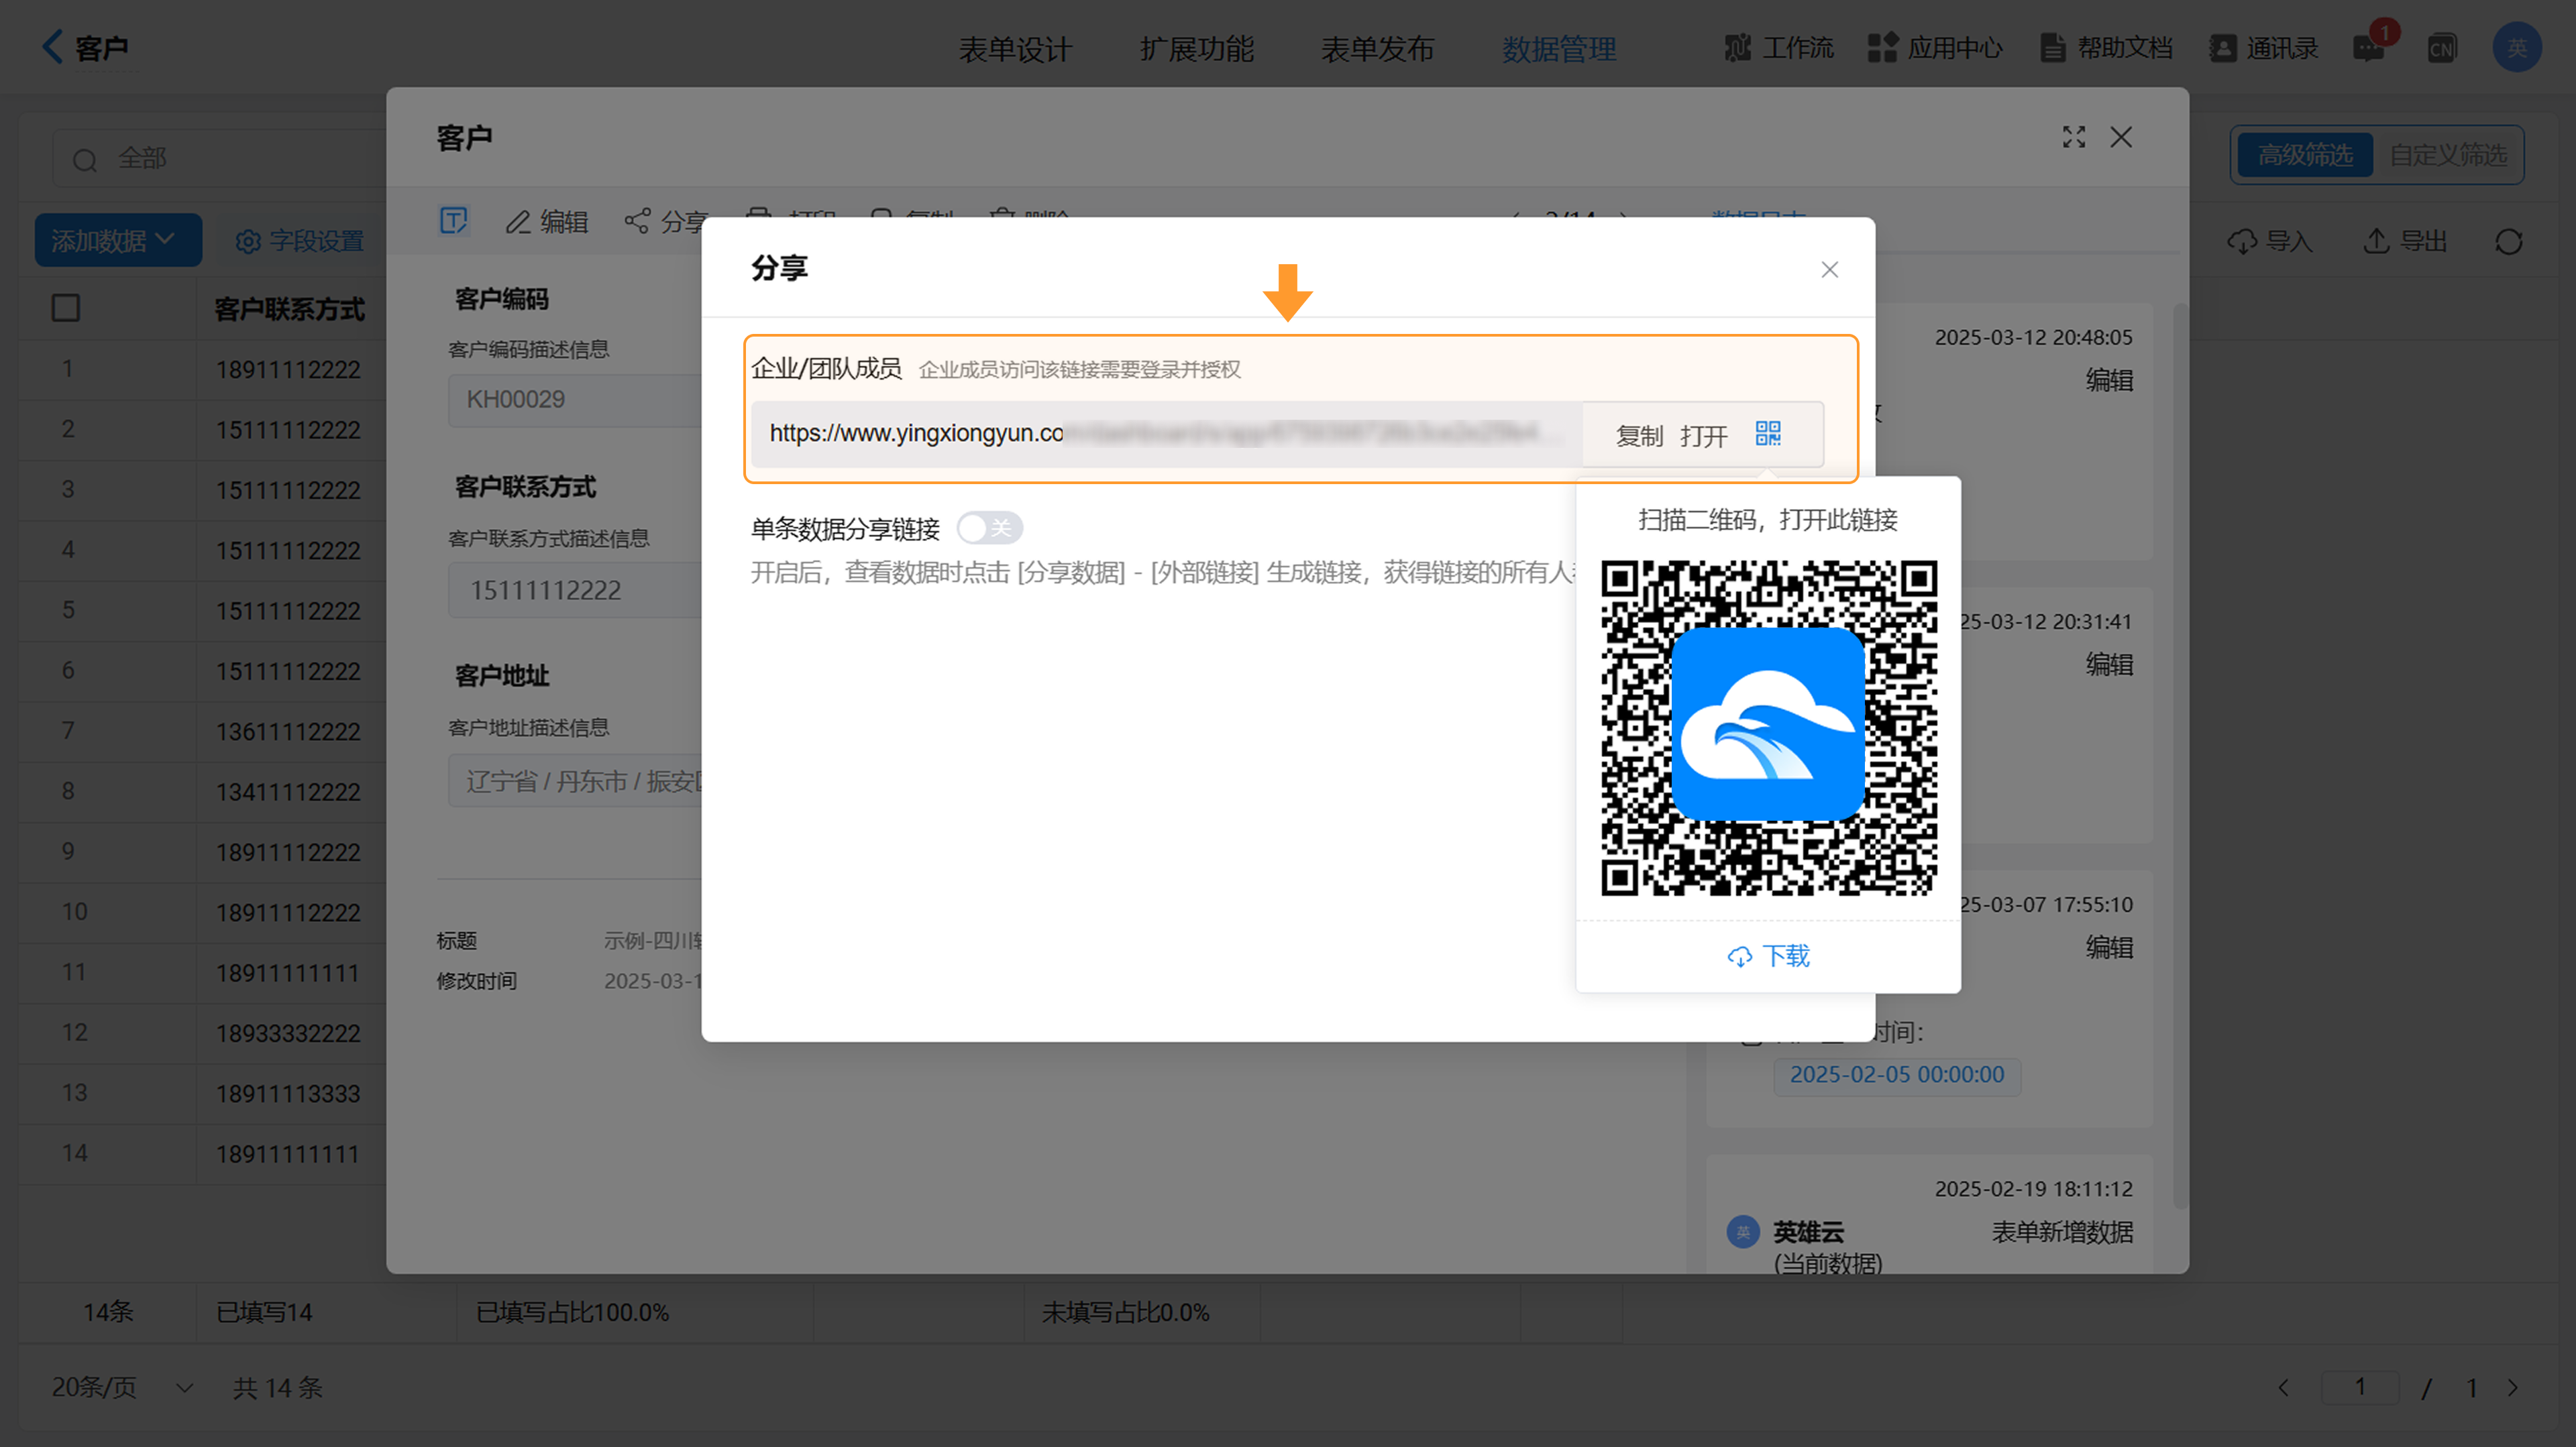Open 应用中心 from the top bar
The height and width of the screenshot is (1447, 2576).
coord(1935,48)
